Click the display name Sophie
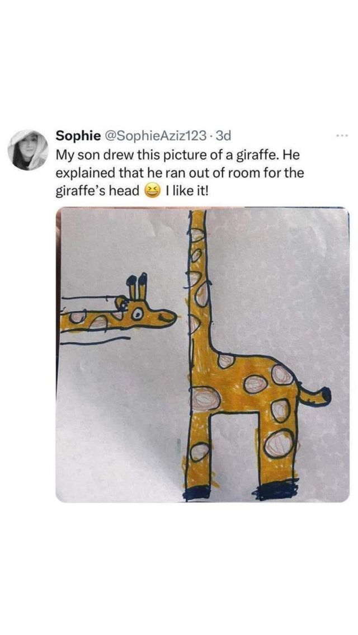The image size is (358, 635). 78,135
